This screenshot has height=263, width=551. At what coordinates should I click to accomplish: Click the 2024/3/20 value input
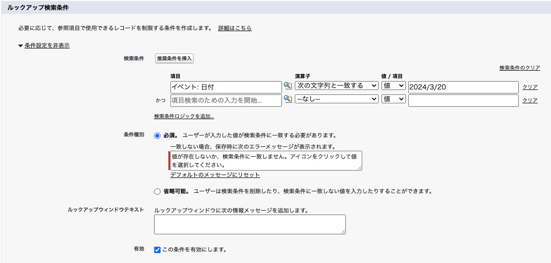click(x=463, y=87)
